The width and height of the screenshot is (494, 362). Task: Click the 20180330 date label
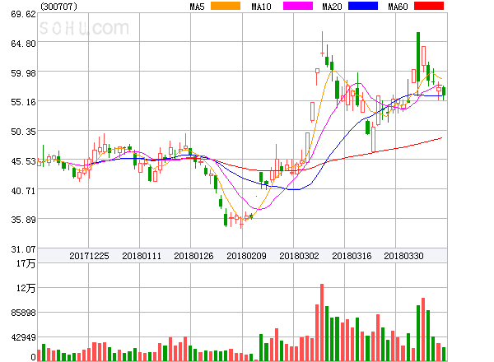tap(403, 256)
